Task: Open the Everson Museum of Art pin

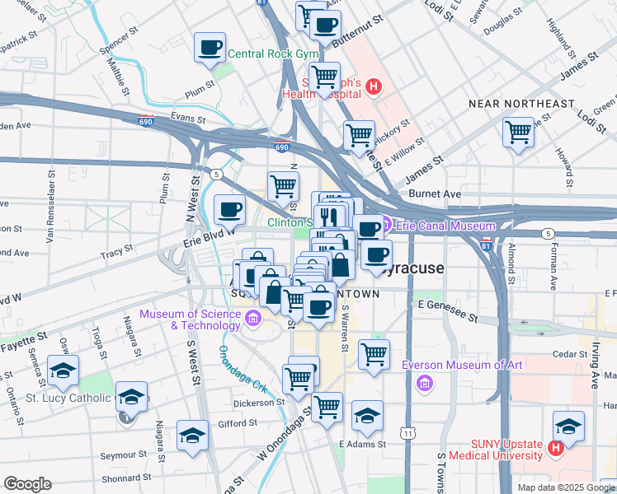Action: (x=425, y=383)
